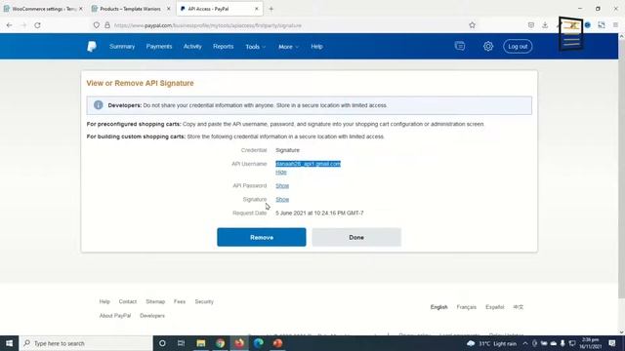This screenshot has width=625, height=351.
Task: Open footer Fees link
Action: tap(180, 301)
